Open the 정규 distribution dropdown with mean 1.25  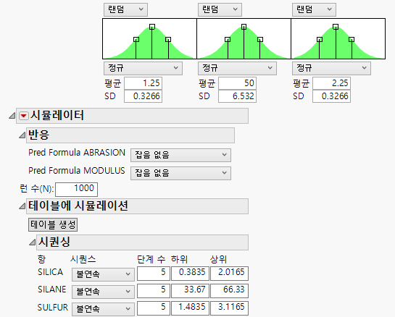[x=143, y=68]
